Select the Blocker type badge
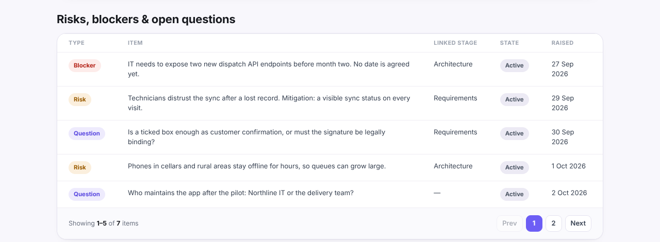This screenshot has height=242, width=660. (x=85, y=65)
